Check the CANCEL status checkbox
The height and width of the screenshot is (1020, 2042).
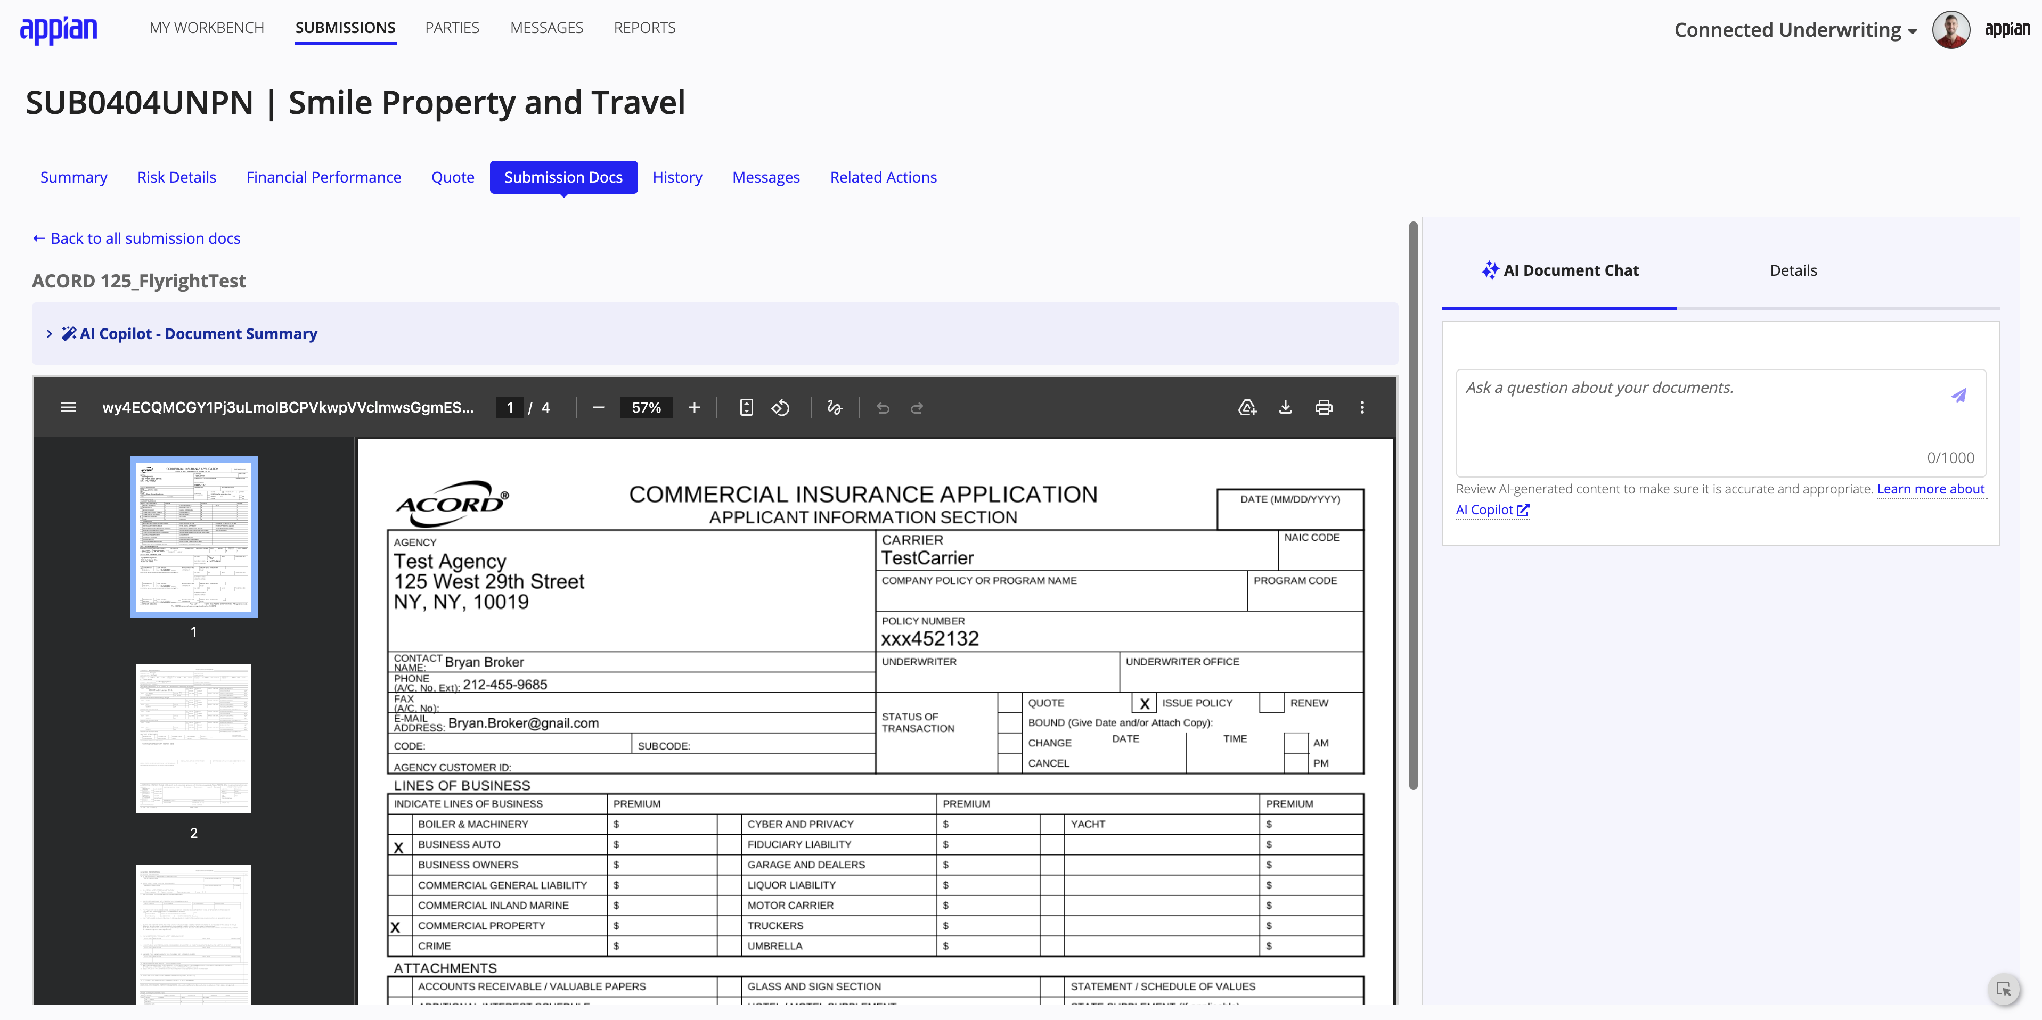[x=1009, y=763]
